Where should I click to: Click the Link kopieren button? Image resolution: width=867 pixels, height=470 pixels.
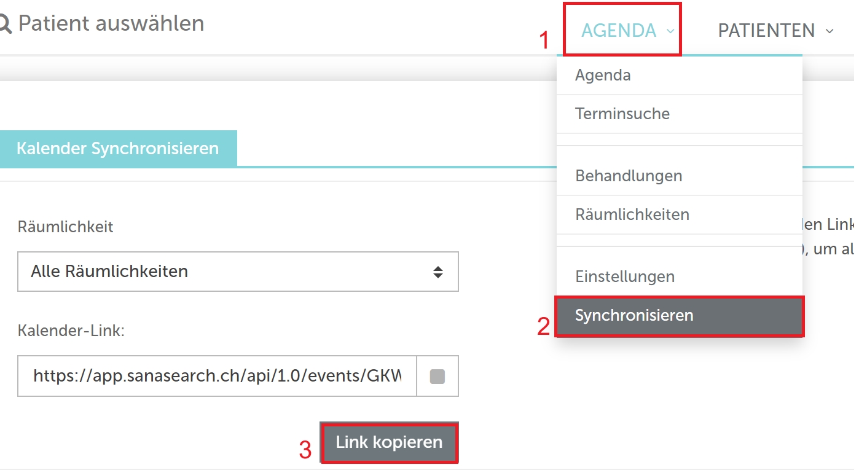[x=389, y=442]
